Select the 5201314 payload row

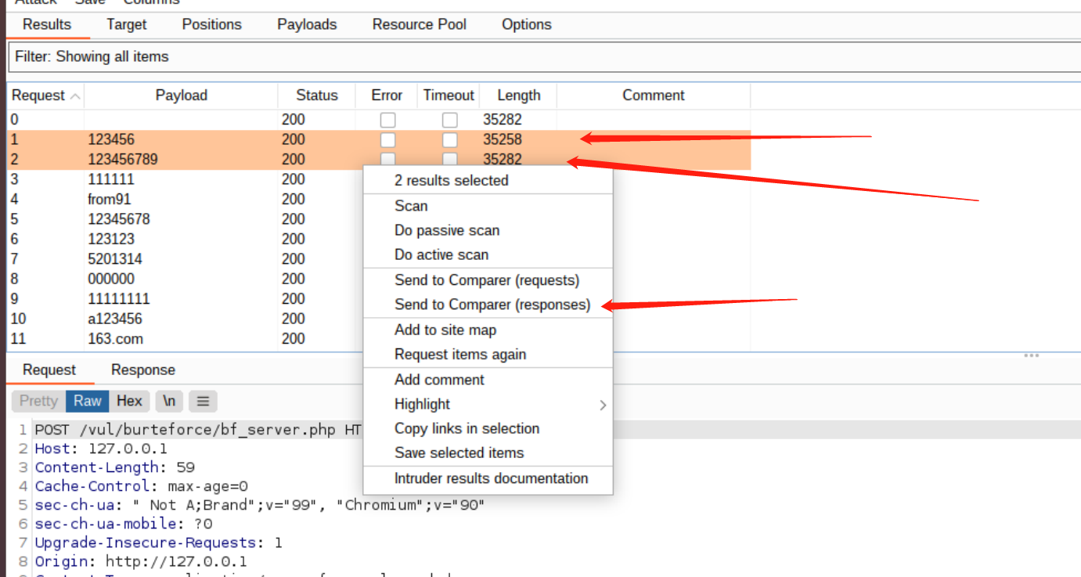186,259
